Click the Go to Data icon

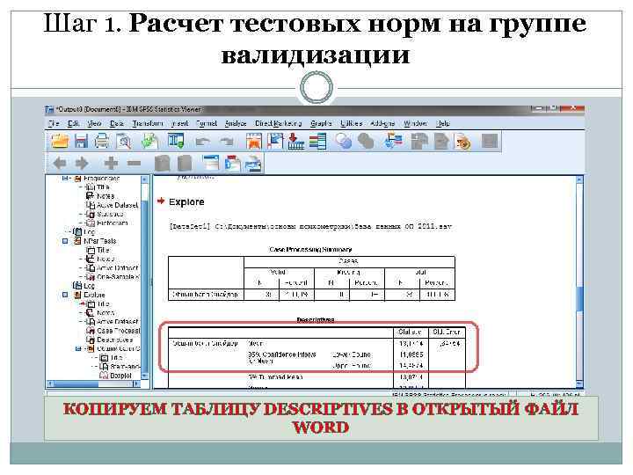[253, 142]
